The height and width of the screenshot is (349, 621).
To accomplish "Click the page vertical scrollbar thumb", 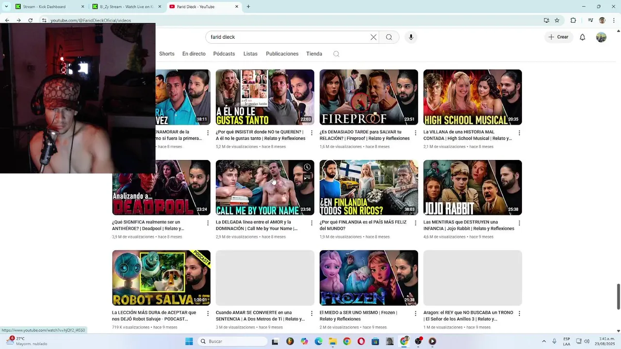I will (618, 296).
